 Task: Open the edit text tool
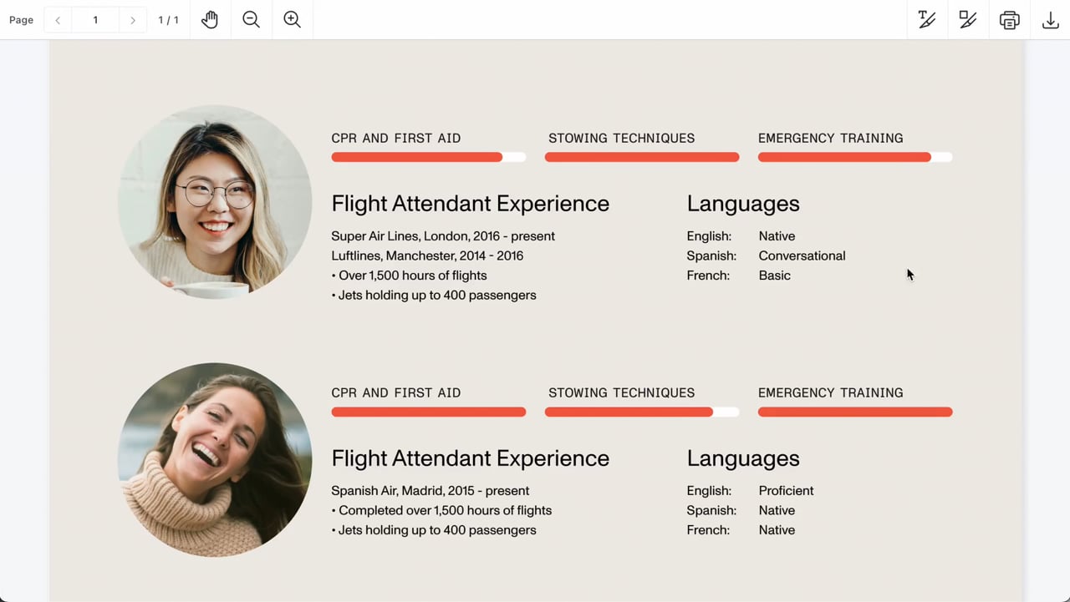click(x=927, y=19)
